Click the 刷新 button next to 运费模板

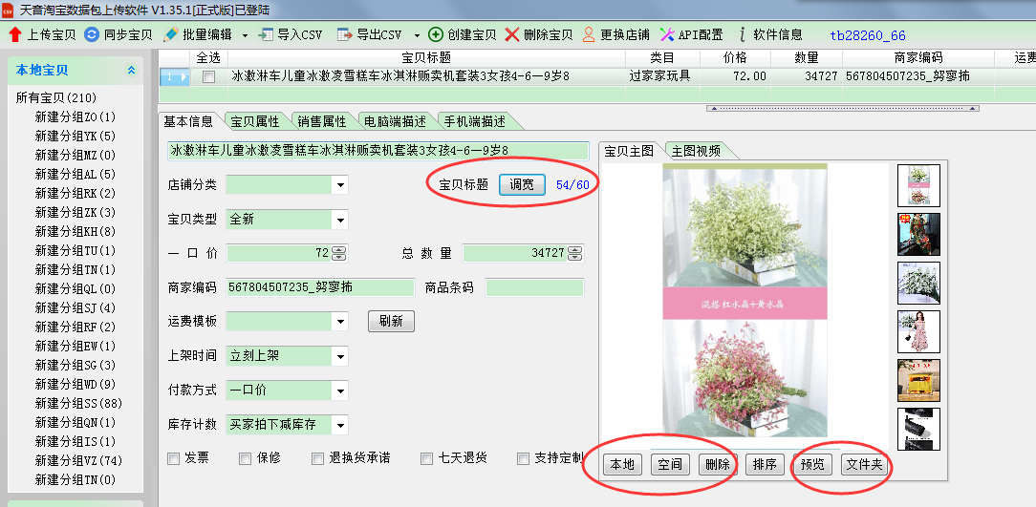coord(391,321)
